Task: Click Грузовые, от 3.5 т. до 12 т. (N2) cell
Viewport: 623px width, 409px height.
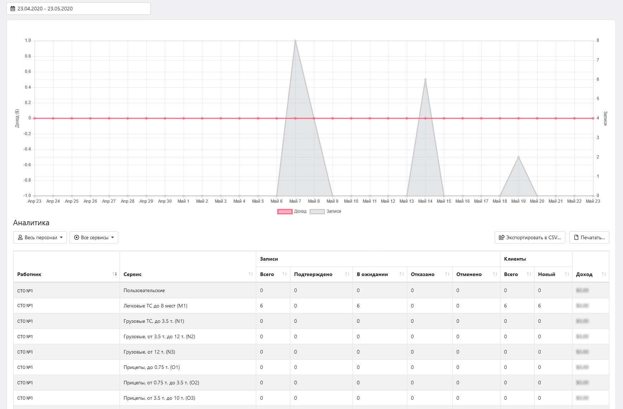Action: click(x=188, y=336)
